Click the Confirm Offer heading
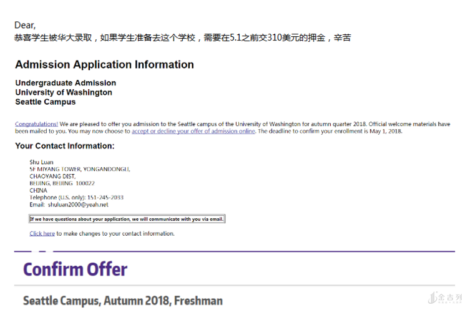The height and width of the screenshot is (310, 468). [x=76, y=269]
